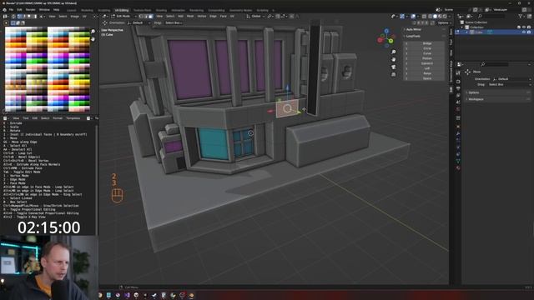This screenshot has width=534, height=300.
Task: Switch to the Modeling workspace tab
Action: (x=87, y=11)
